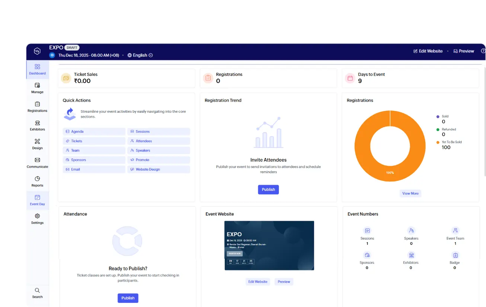
Task: Open Reports from the sidebar
Action: 37,181
